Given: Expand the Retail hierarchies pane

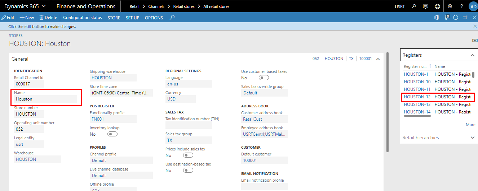Looking at the screenshot, I should coord(472,138).
